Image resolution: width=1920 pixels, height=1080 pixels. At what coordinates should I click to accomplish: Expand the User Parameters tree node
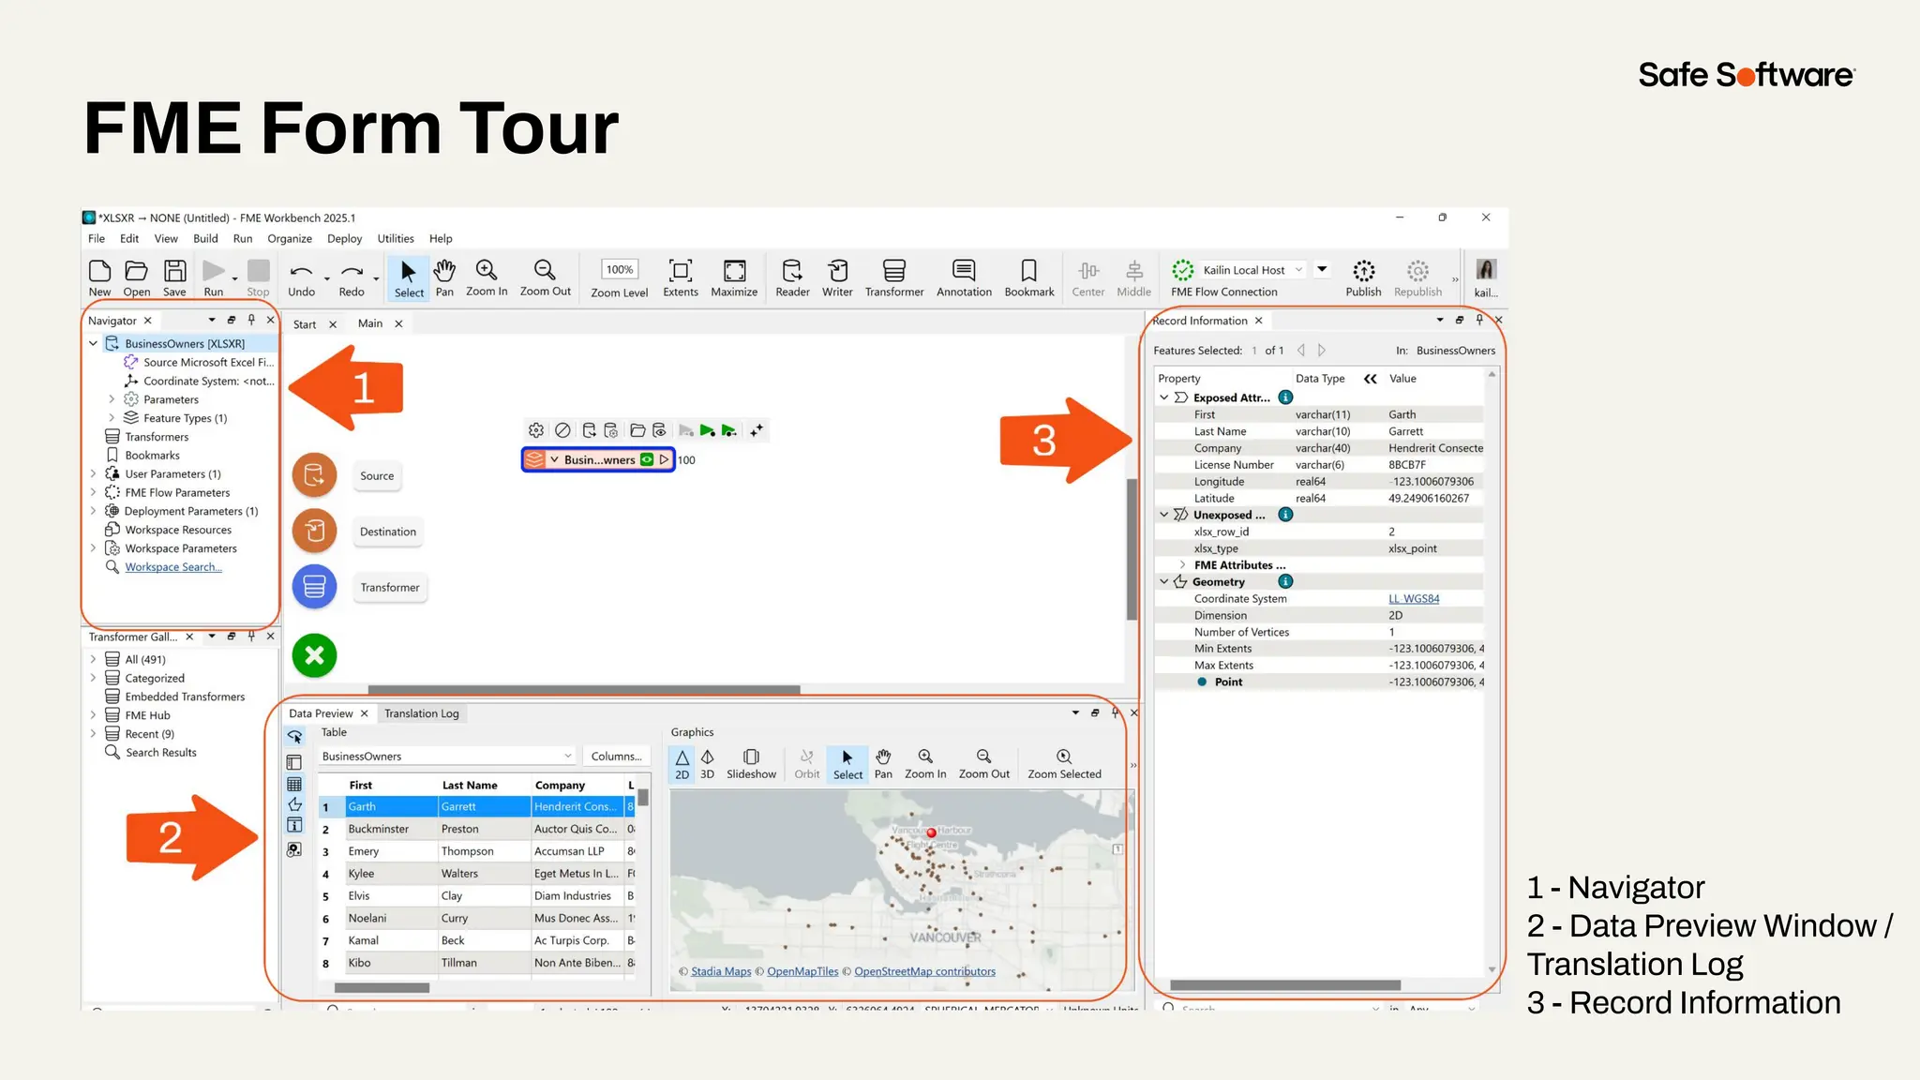93,473
